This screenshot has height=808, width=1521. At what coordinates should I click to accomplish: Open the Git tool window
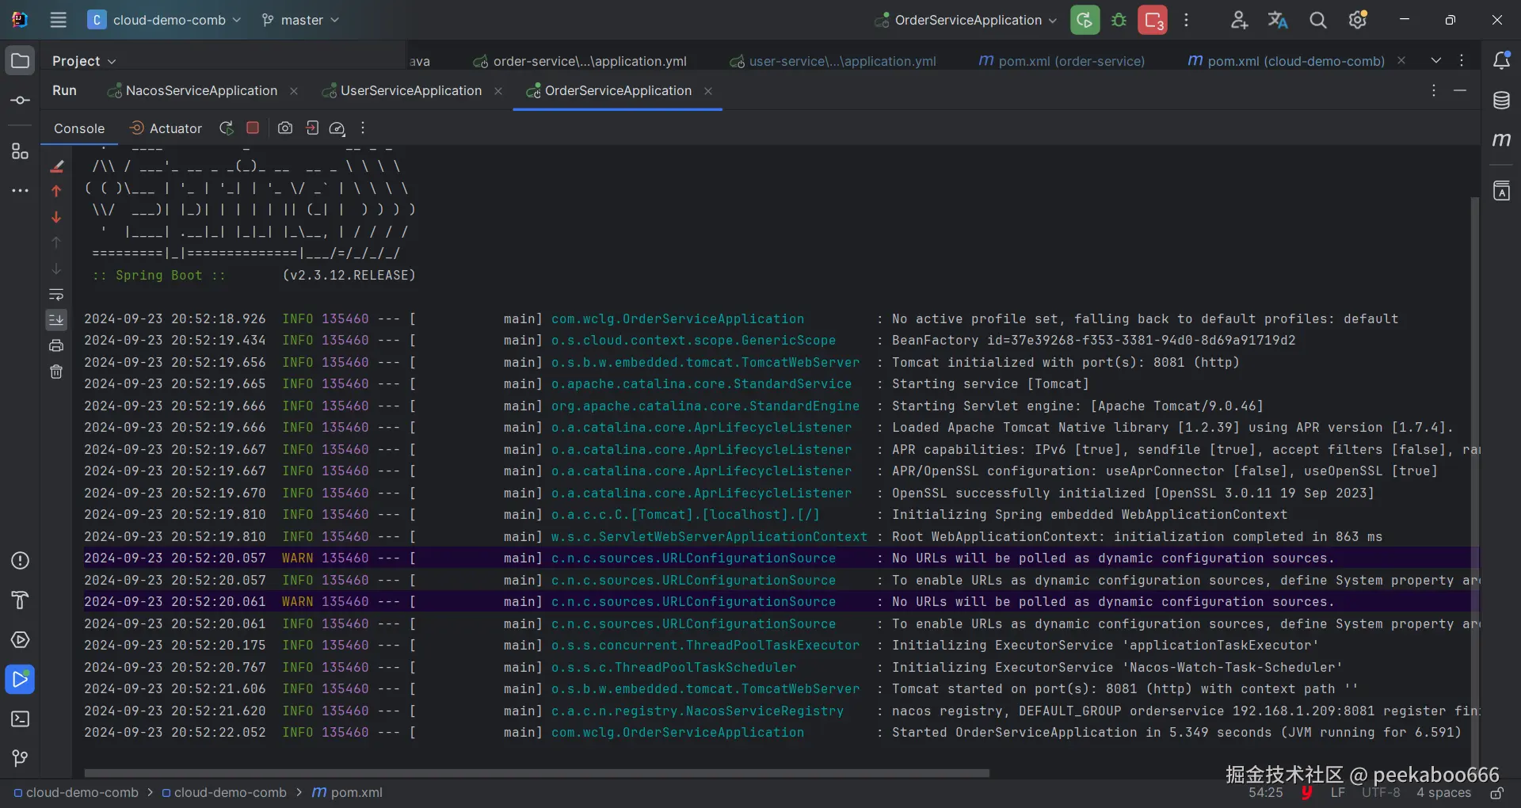pos(20,758)
